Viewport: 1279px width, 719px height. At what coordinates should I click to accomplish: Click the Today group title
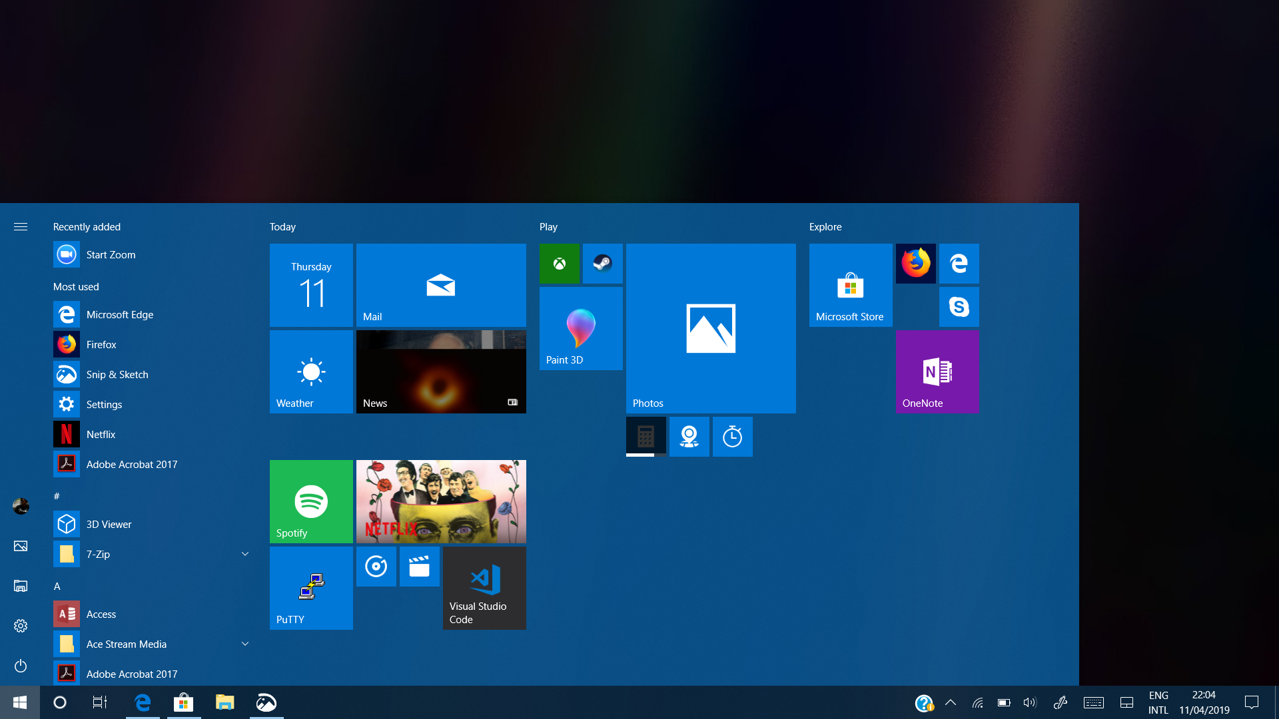pyautogui.click(x=282, y=227)
